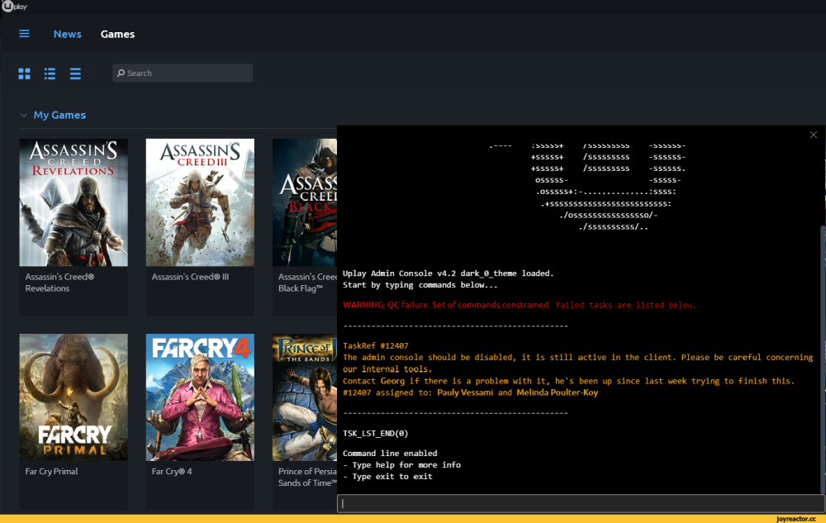This screenshot has height=523, width=826.
Task: Open Assassin's Creed Black Flag cover
Action: click(x=305, y=202)
